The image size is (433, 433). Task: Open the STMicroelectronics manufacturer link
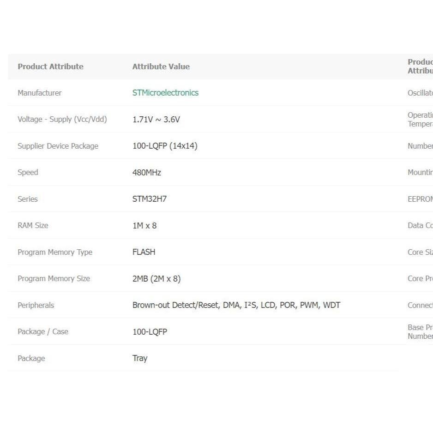tap(165, 93)
